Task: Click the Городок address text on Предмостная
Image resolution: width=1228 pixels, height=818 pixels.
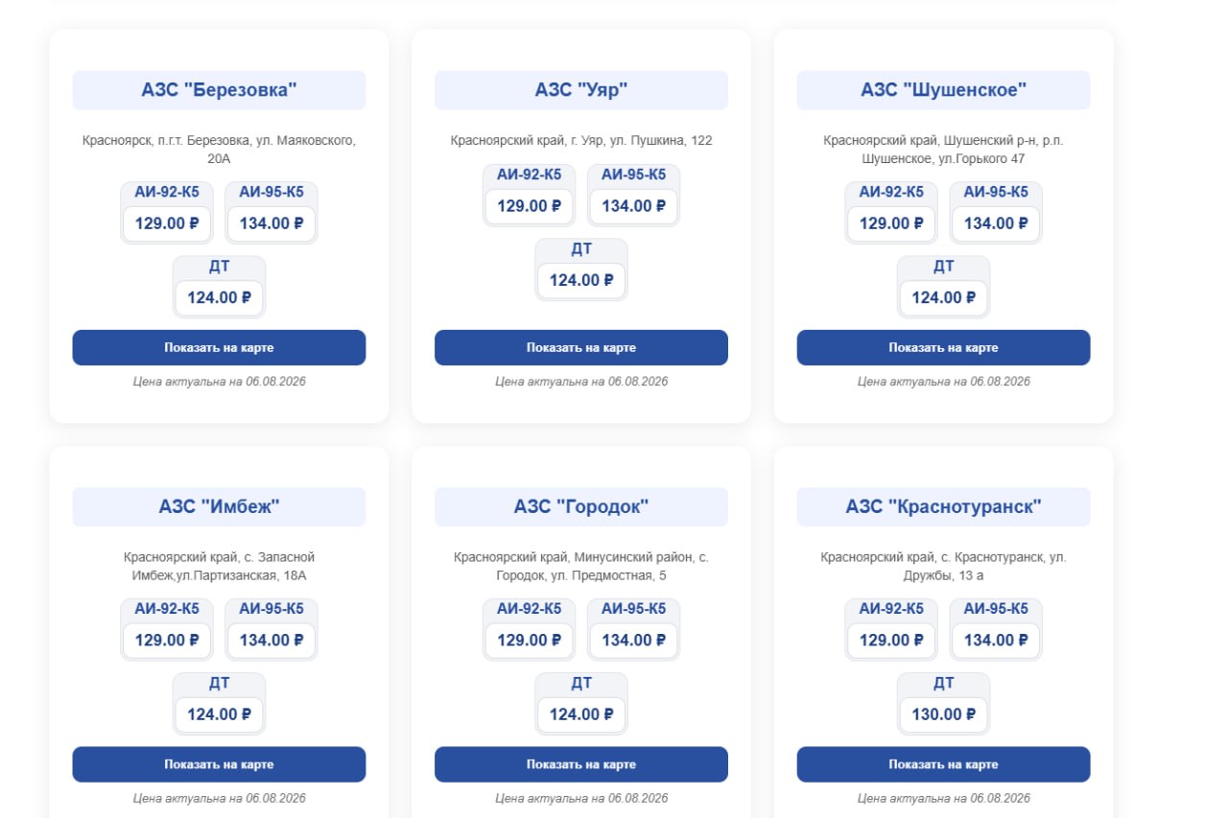Action: click(581, 566)
